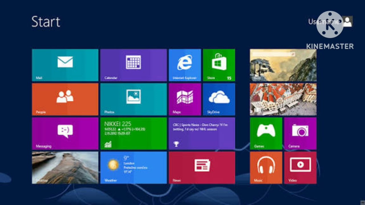Open the CBC Sports News tile
Screen dimensions: 365x205
click(202, 134)
